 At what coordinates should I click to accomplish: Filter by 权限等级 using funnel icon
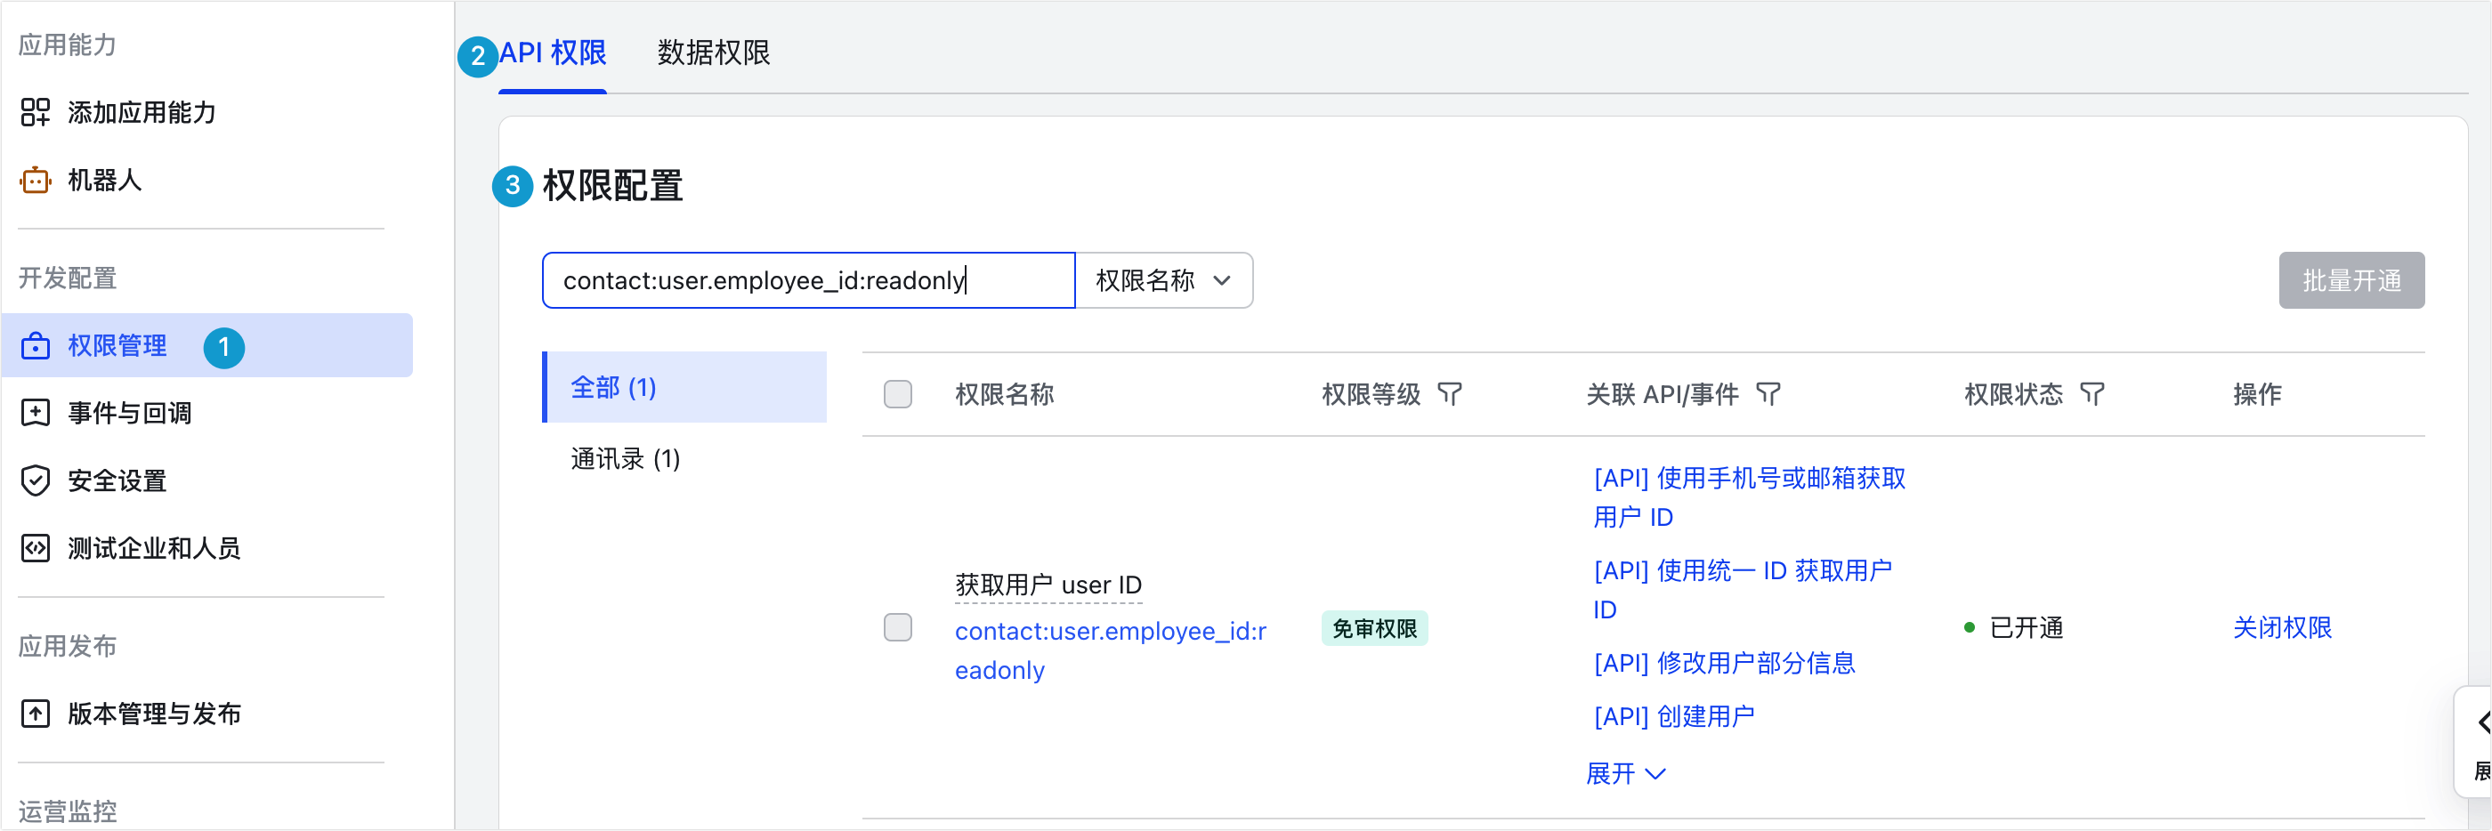(x=1449, y=394)
